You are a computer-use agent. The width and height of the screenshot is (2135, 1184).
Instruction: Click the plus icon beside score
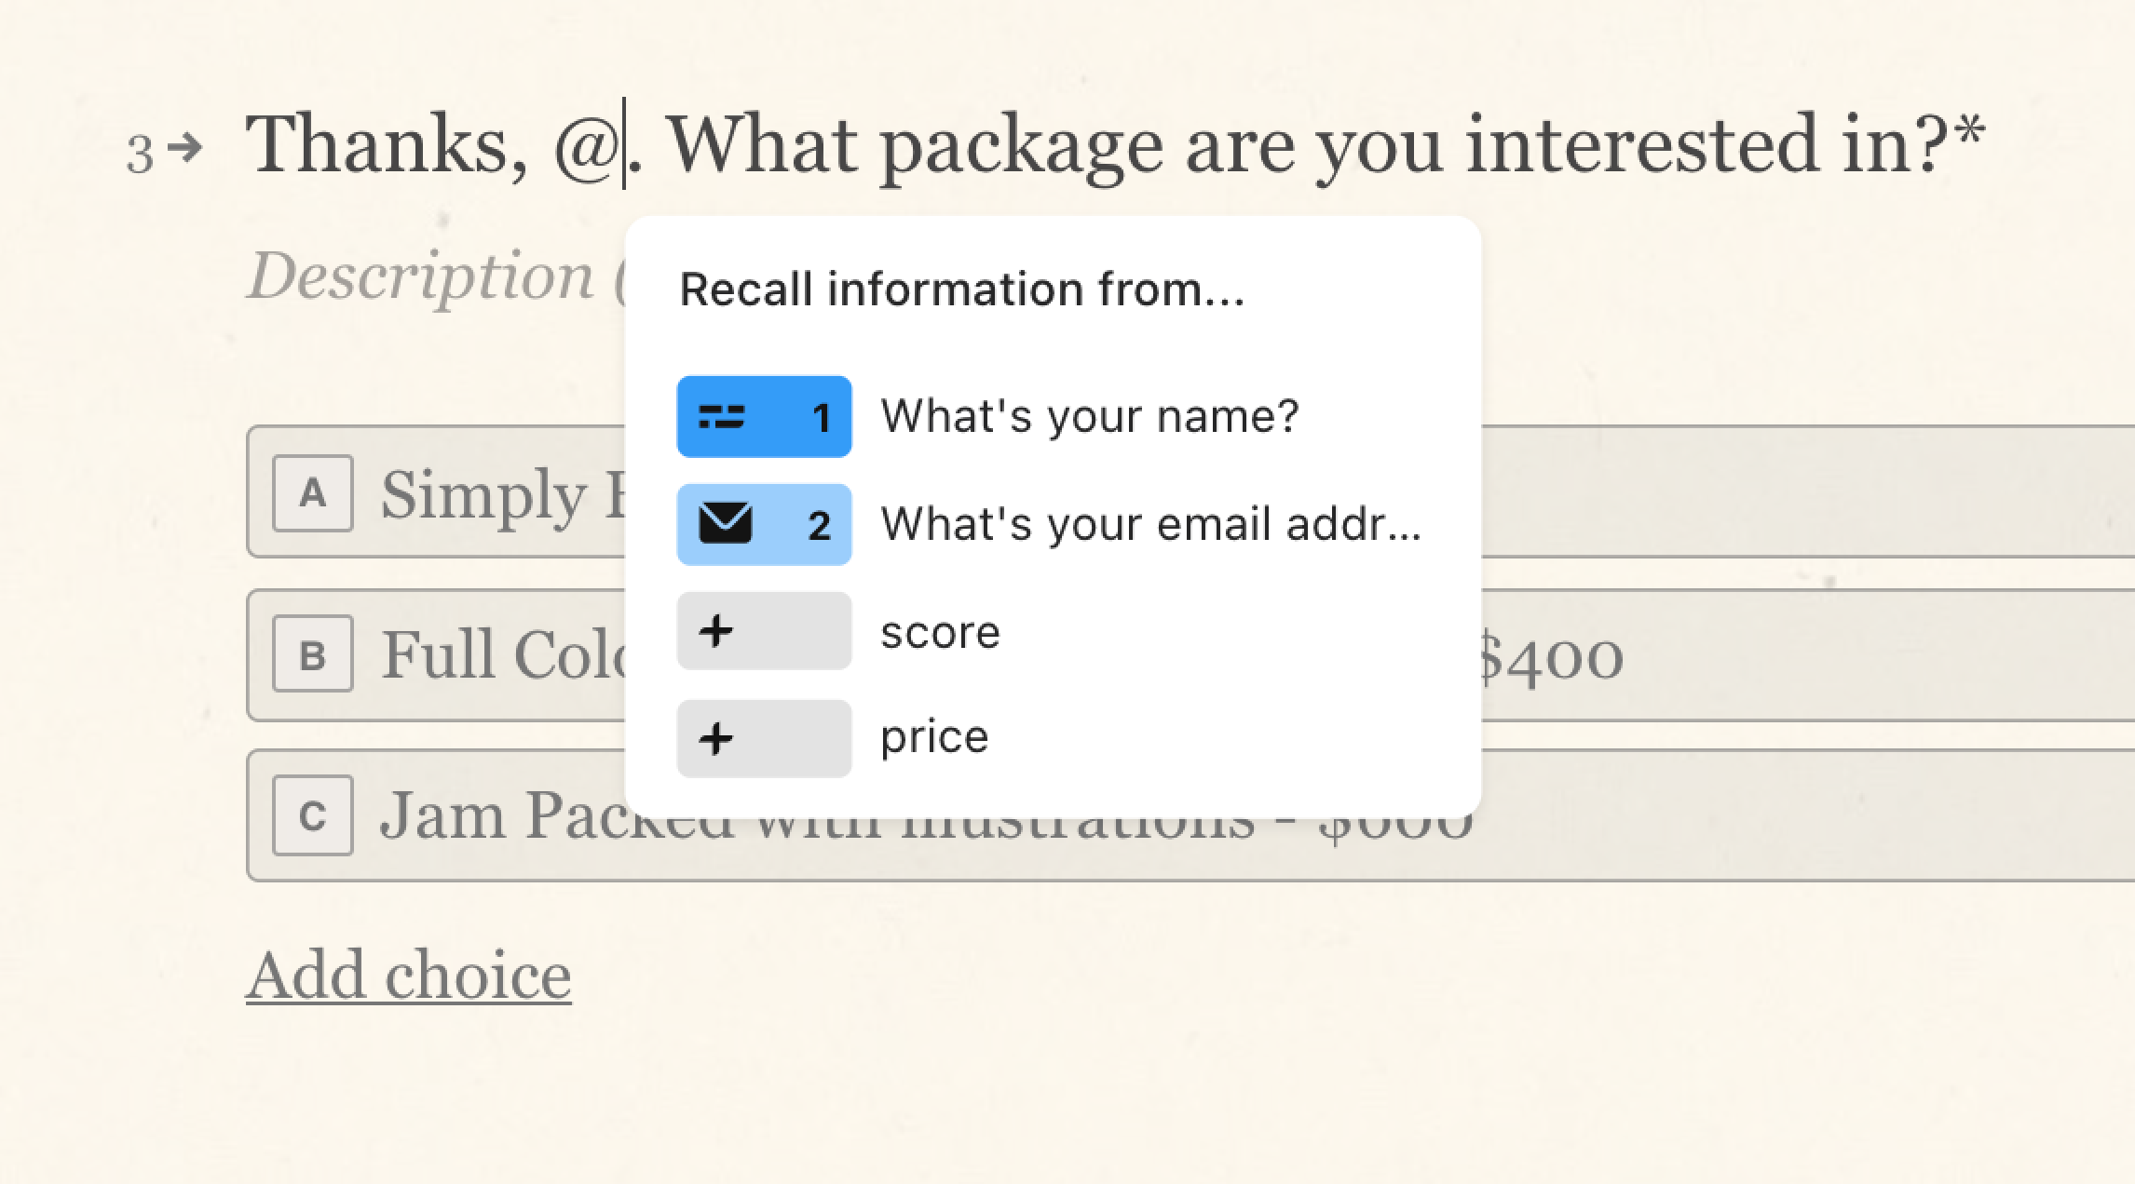pos(716,631)
